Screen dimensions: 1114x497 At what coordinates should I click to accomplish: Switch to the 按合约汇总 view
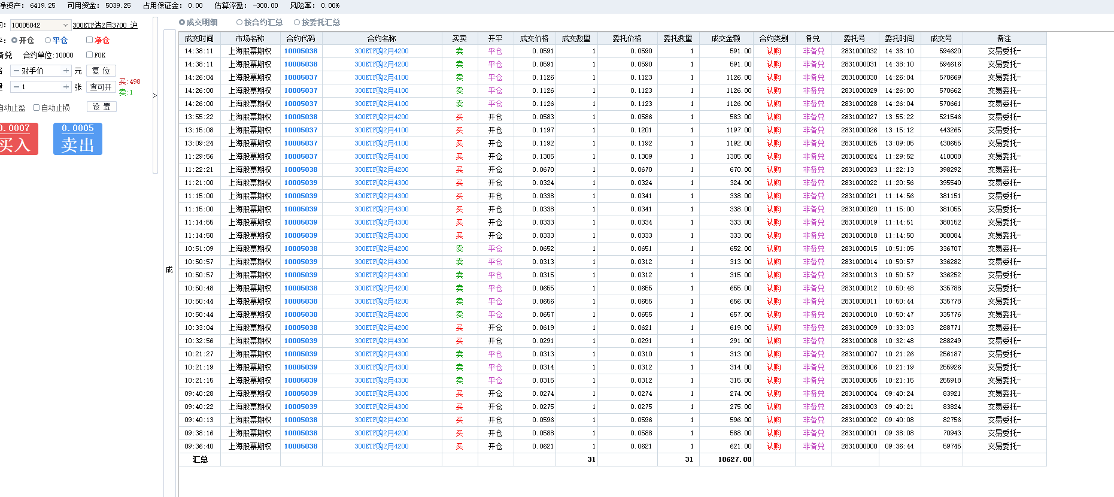tap(239, 22)
